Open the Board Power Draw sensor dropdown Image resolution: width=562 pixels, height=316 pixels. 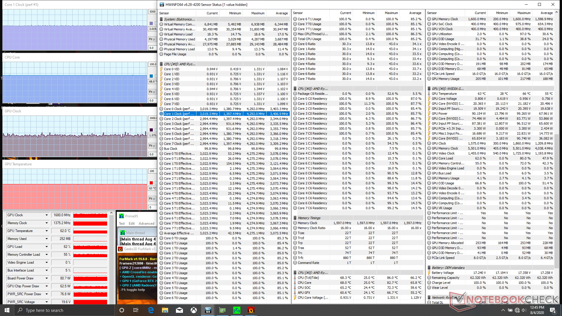47,278
